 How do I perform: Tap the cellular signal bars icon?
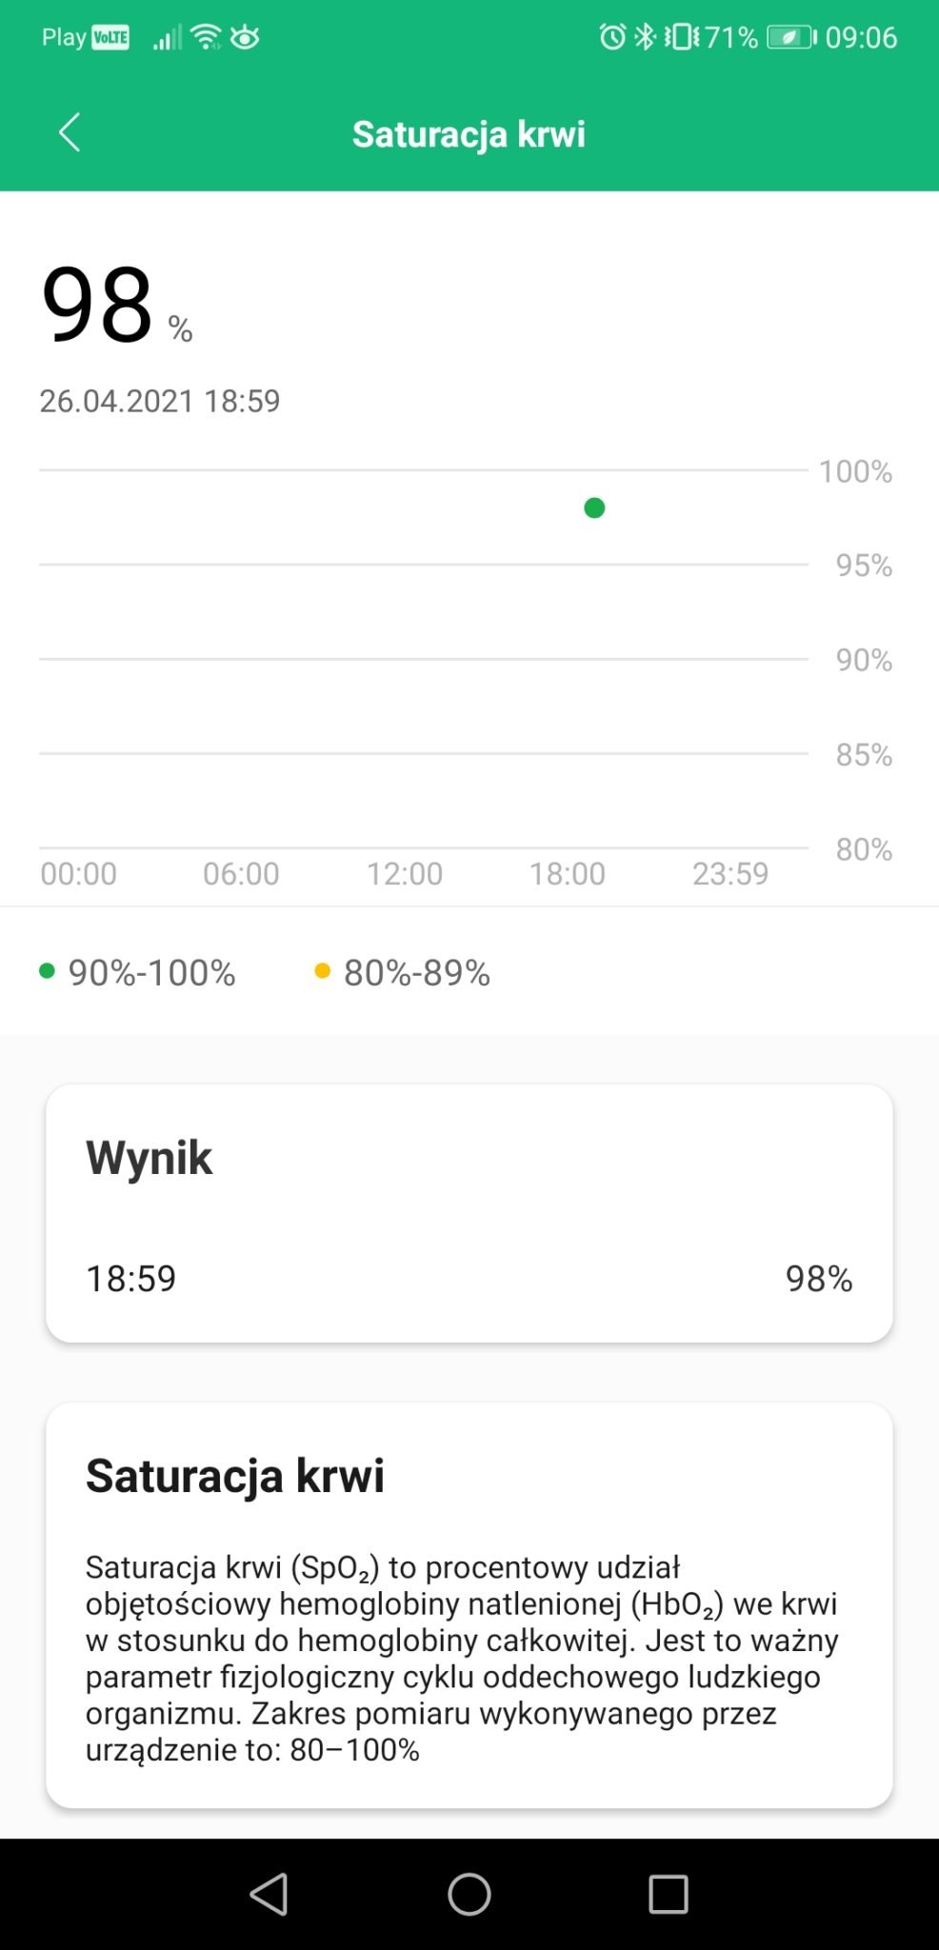click(x=167, y=38)
